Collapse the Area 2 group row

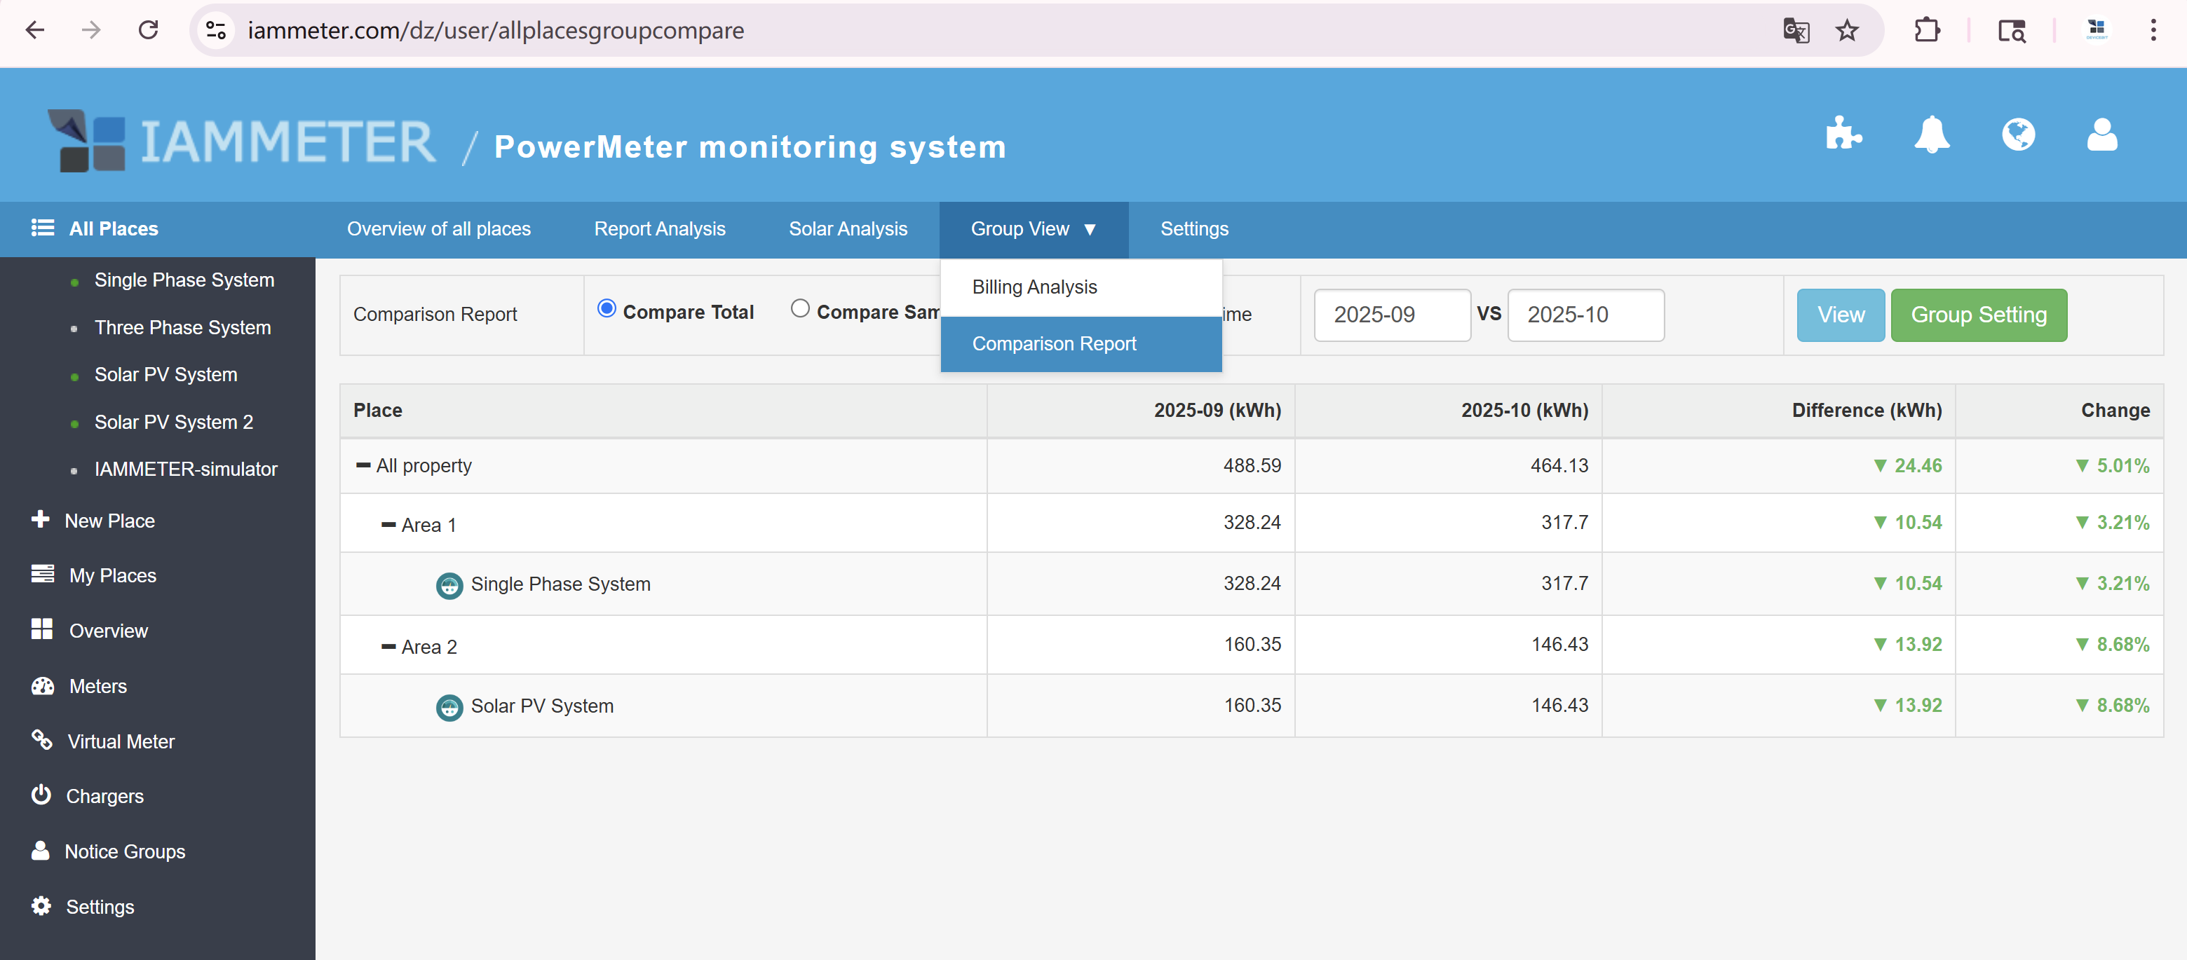[x=390, y=645]
